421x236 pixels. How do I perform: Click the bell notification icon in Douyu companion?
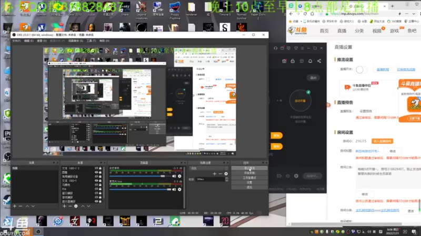310,61
